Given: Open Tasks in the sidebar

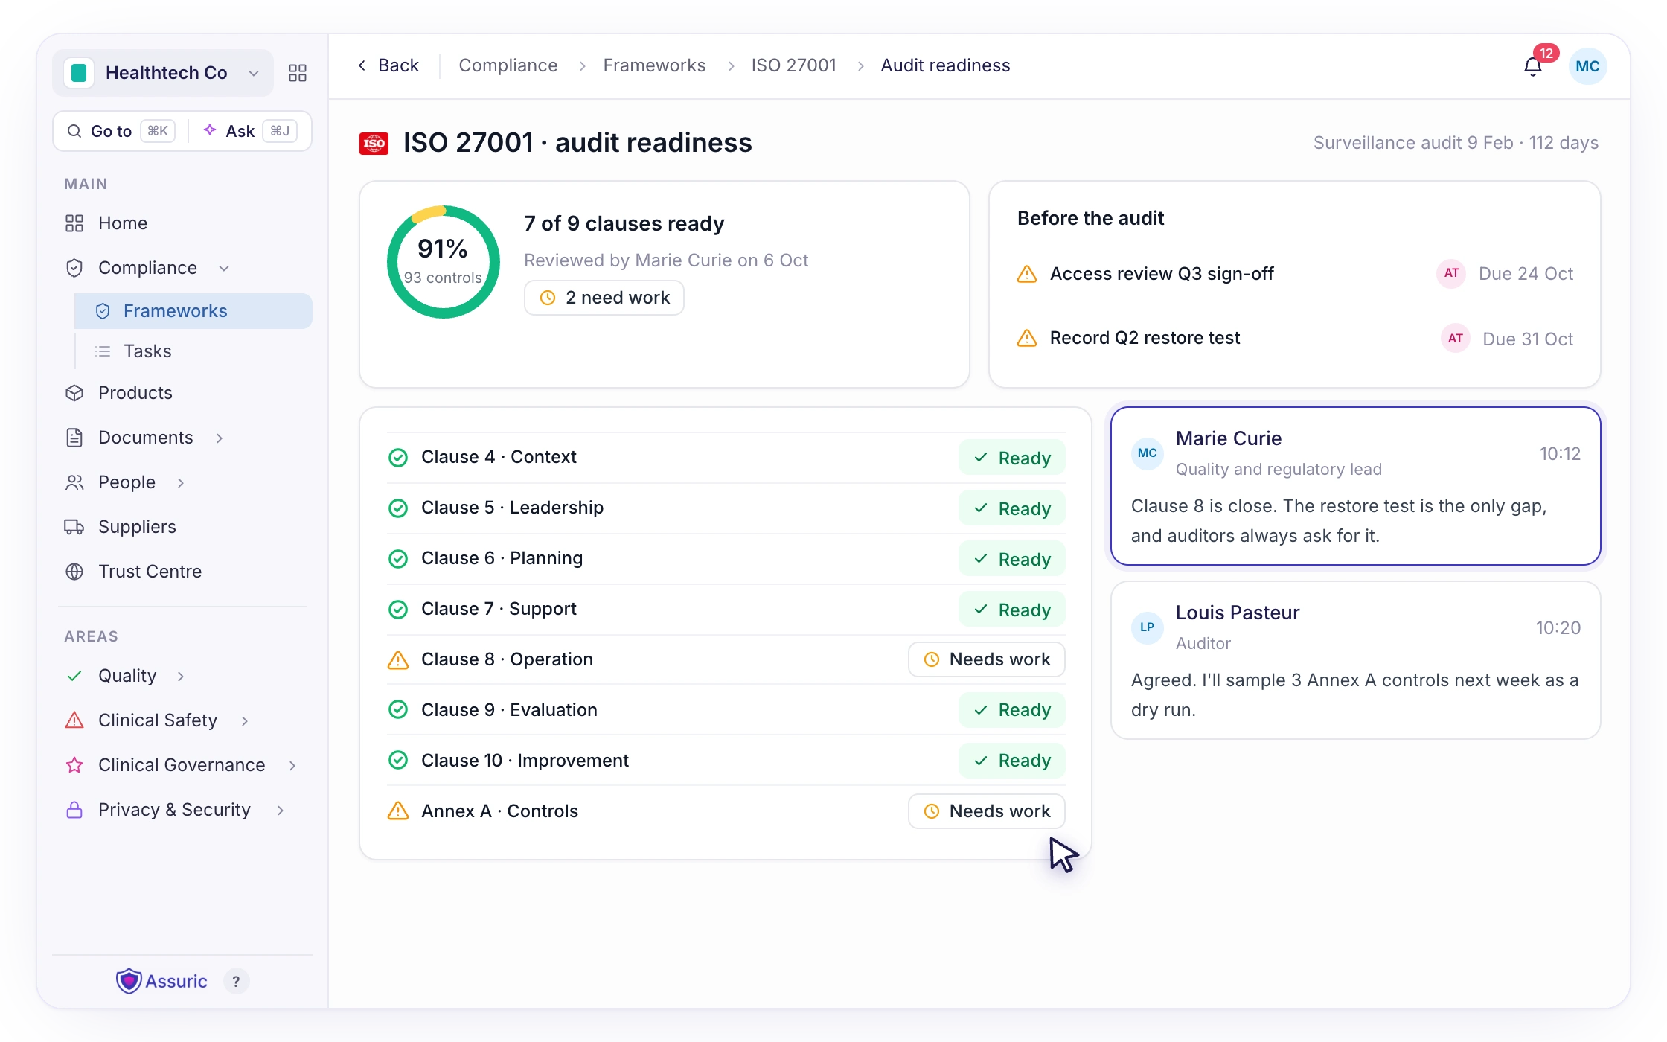Looking at the screenshot, I should click(193, 351).
